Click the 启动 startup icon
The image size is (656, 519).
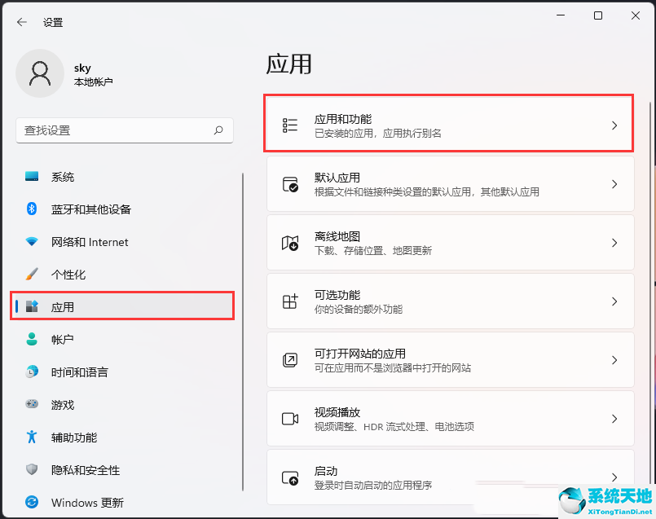click(289, 477)
